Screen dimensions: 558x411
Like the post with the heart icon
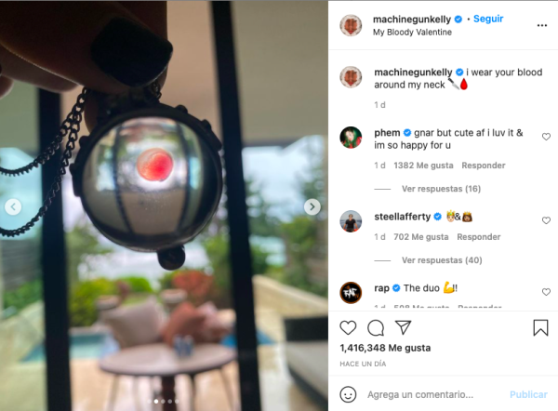coord(348,327)
